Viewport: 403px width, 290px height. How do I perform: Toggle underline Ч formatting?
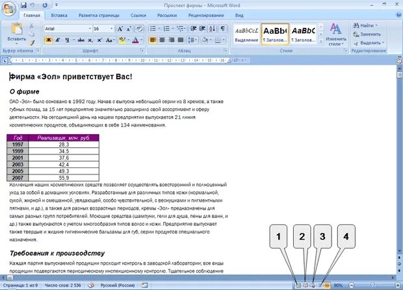(67, 40)
